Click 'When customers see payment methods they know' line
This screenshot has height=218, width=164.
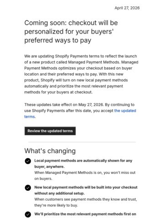point(86,199)
